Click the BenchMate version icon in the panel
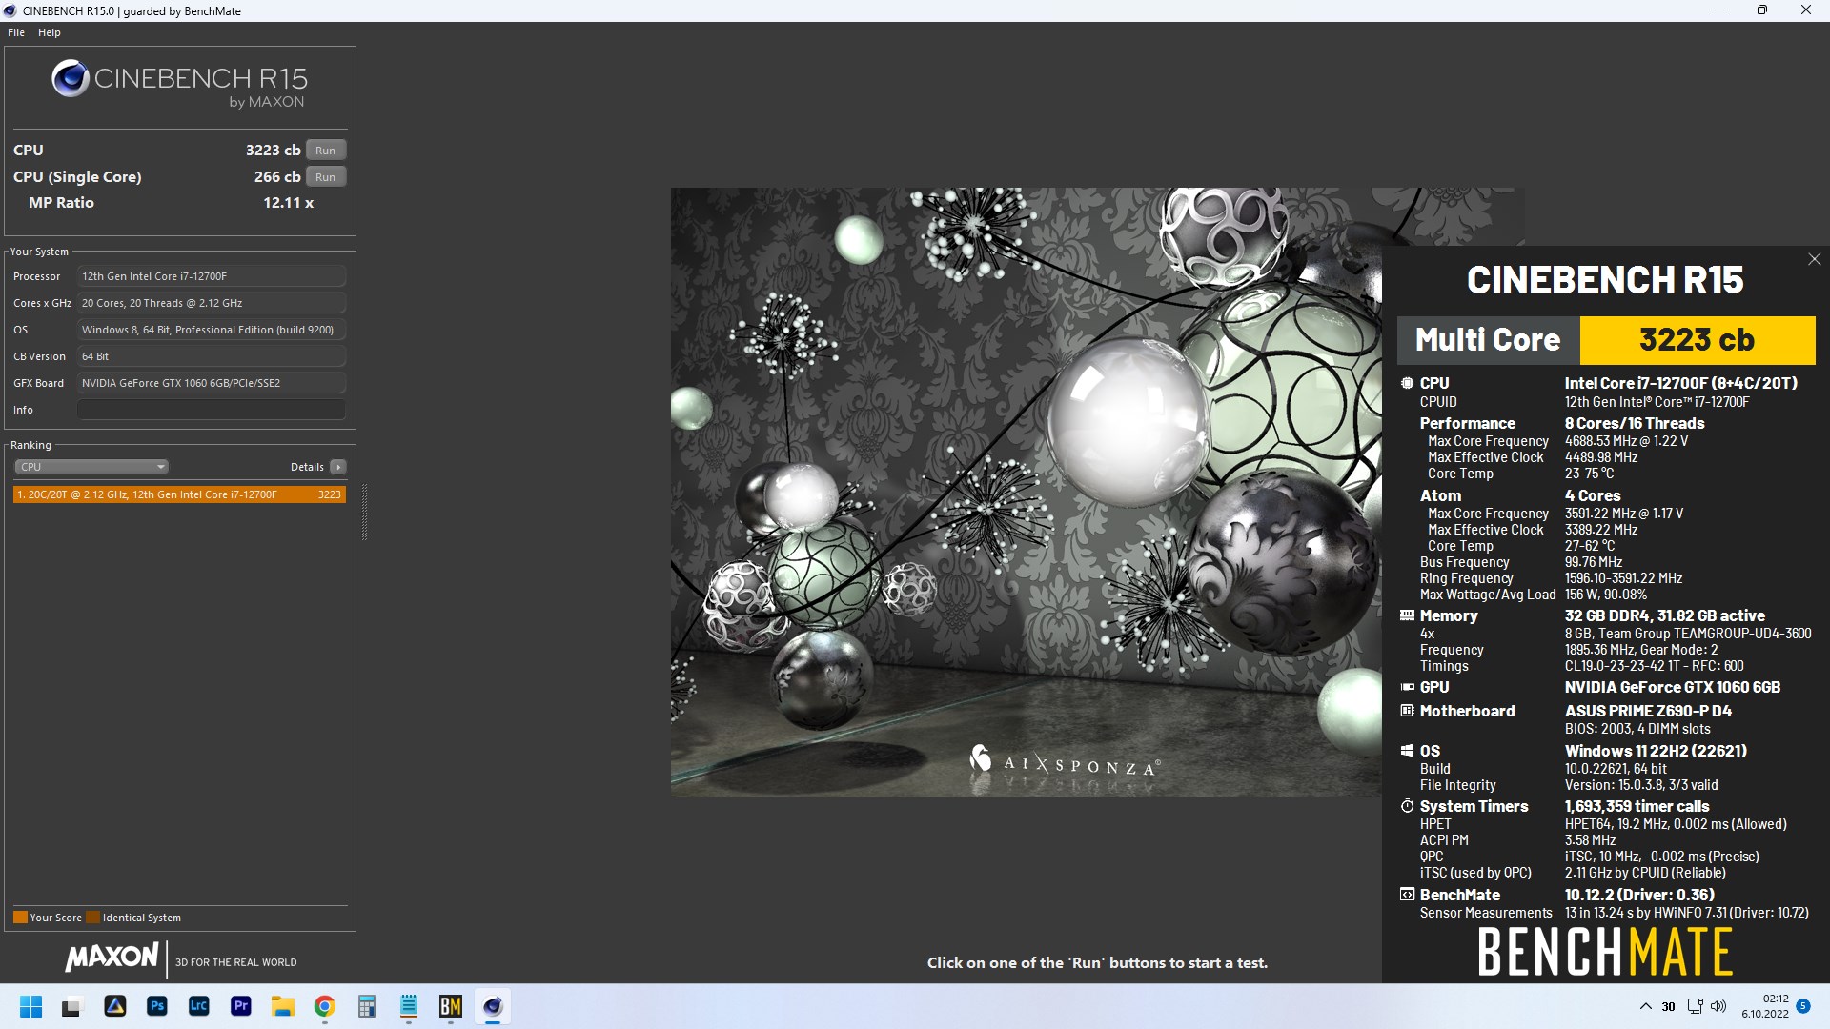The image size is (1830, 1029). [x=1407, y=895]
